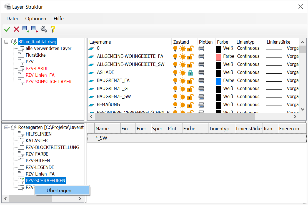Click the Layername column header
The height and width of the screenshot is (205, 308).
point(100,42)
